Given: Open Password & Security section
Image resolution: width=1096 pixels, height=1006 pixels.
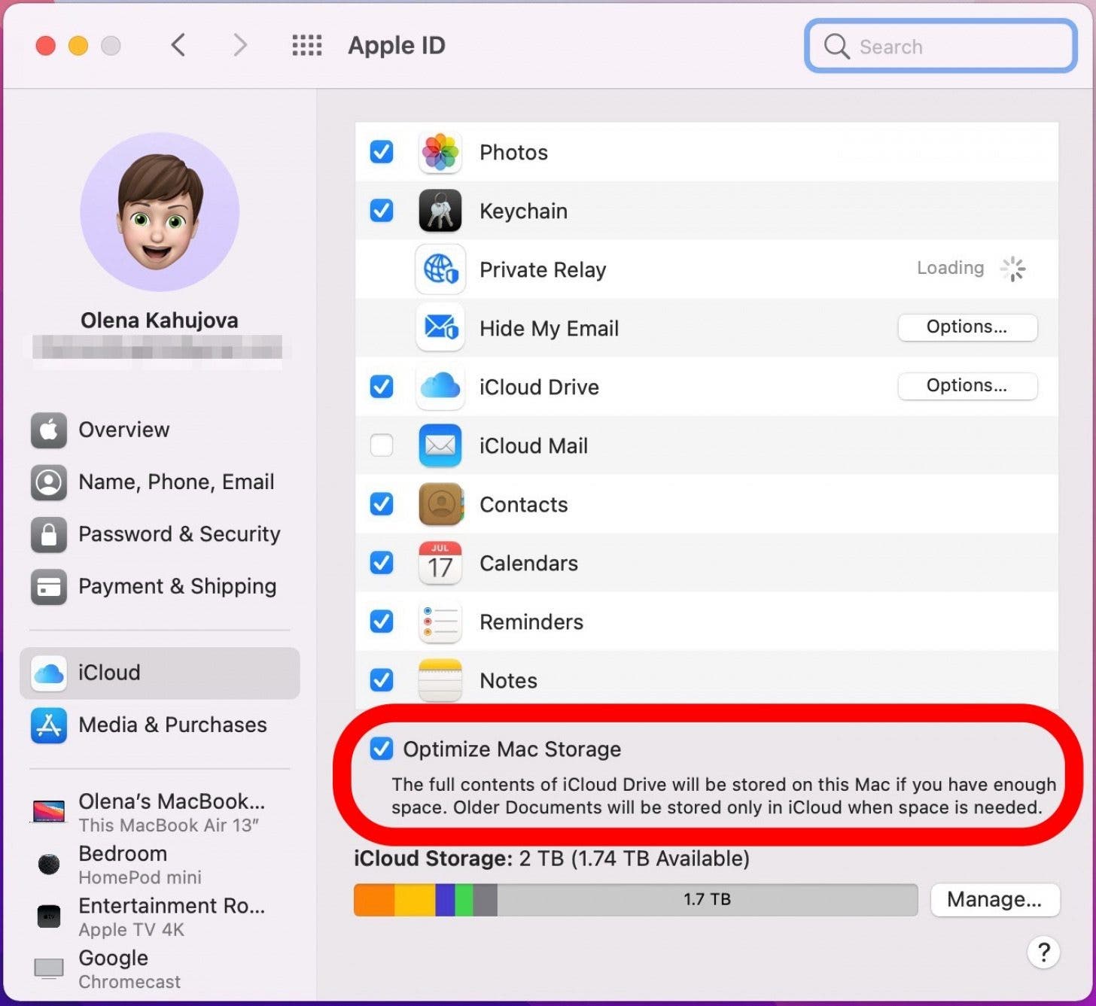Looking at the screenshot, I should pos(178,534).
